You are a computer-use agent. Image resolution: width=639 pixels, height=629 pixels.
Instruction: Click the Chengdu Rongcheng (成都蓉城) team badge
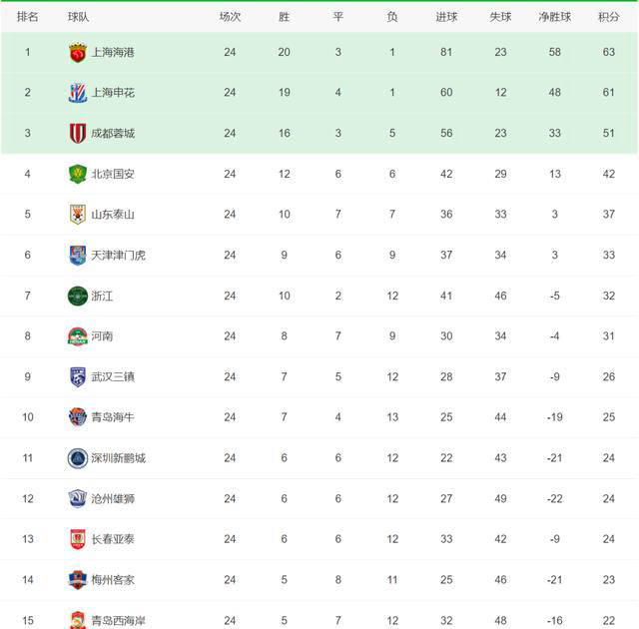coord(78,133)
